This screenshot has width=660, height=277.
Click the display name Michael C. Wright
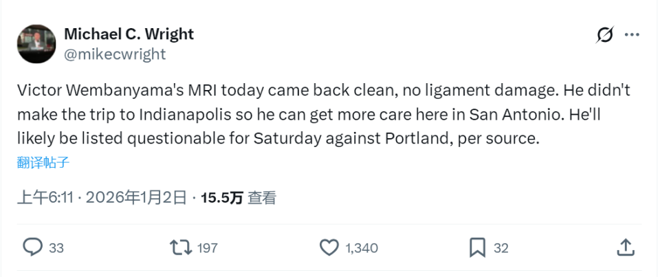[x=129, y=34]
